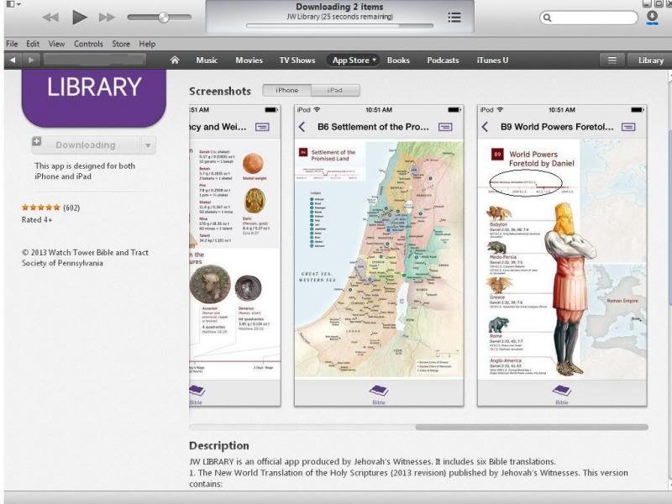Open the Weights and Measures screenshot
Screen dimensions: 672x504
pyautogui.click(x=235, y=255)
